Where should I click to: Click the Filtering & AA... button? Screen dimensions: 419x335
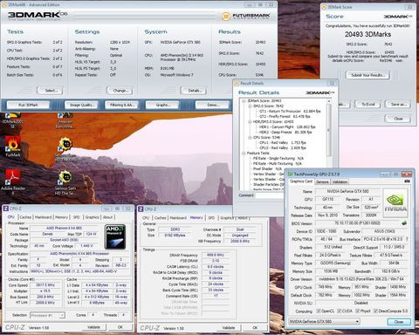(x=122, y=105)
